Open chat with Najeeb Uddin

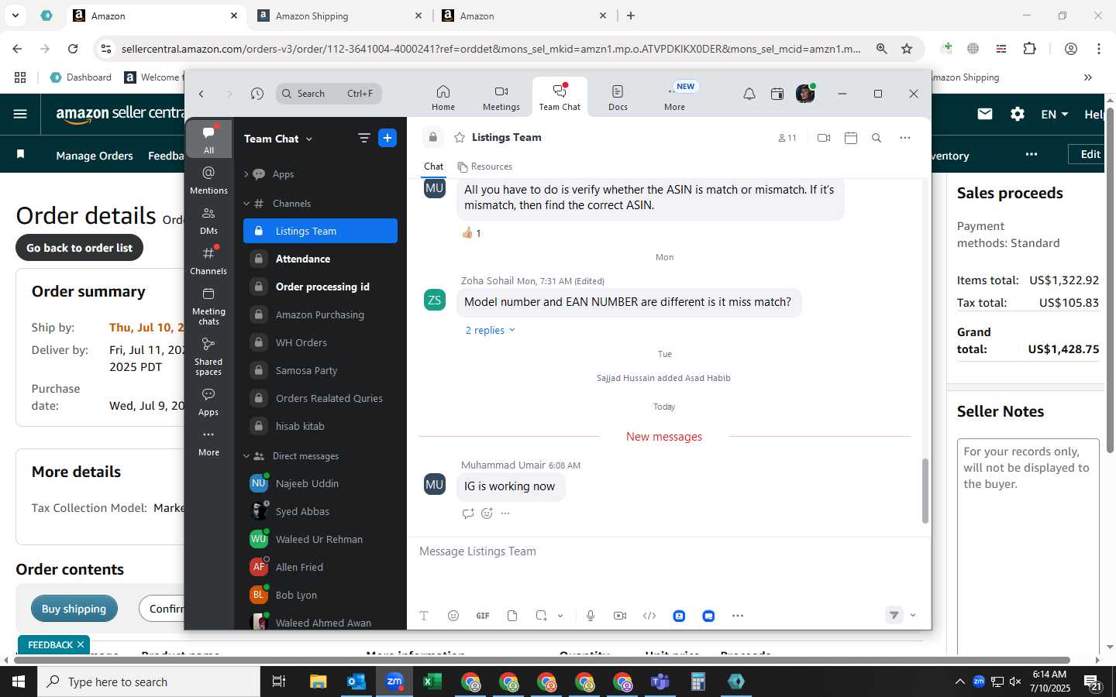[x=320, y=483]
